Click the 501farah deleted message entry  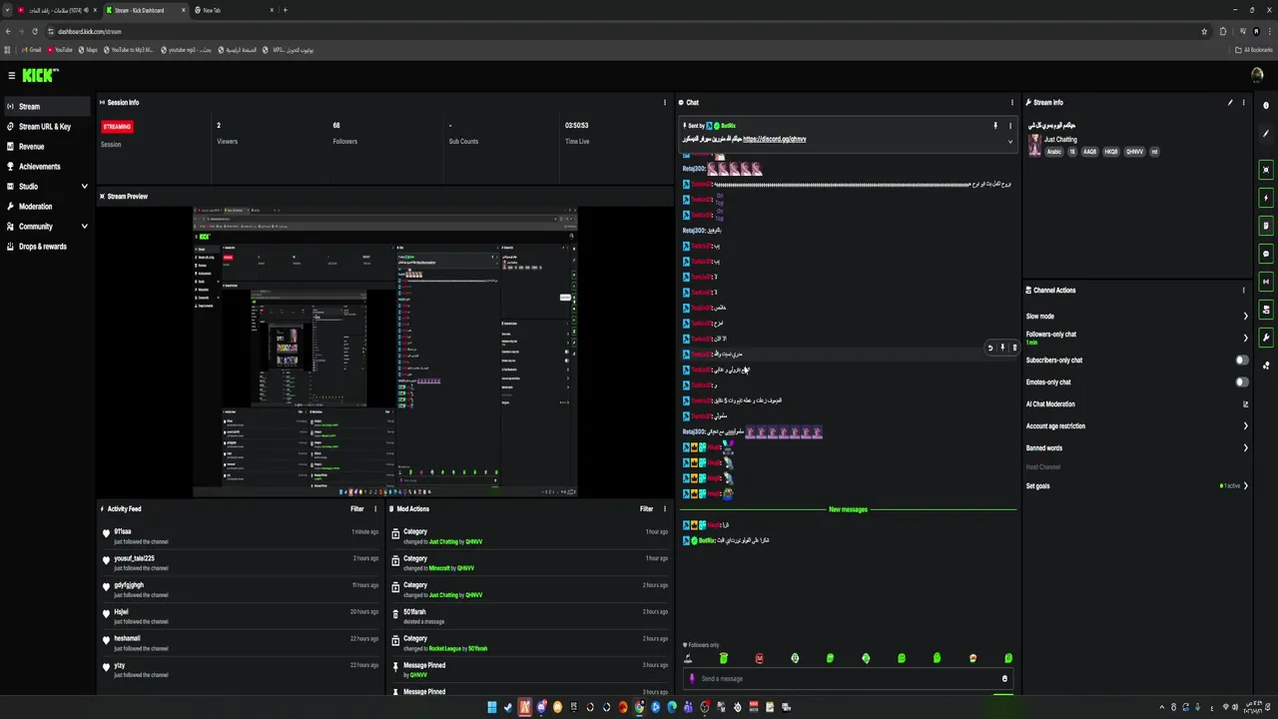click(x=529, y=615)
